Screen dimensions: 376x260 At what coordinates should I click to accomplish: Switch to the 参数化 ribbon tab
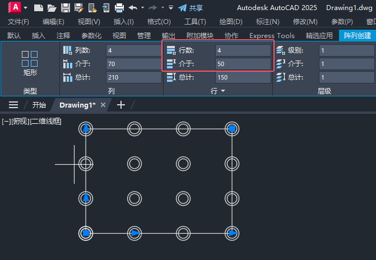(x=91, y=36)
